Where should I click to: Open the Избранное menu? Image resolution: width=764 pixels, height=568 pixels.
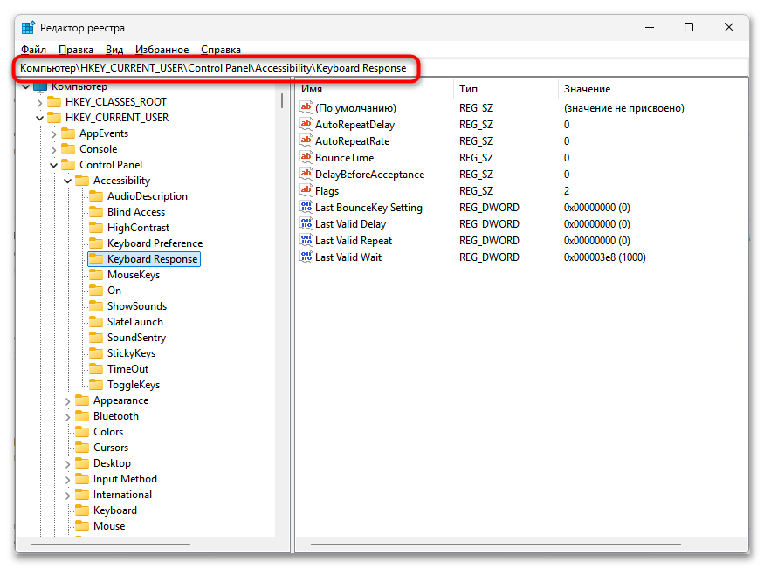[162, 50]
